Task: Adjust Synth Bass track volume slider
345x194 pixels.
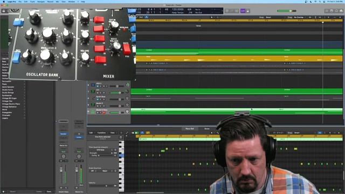Action: [116, 99]
